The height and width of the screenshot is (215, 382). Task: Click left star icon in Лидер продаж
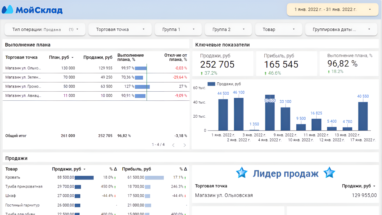point(241,173)
